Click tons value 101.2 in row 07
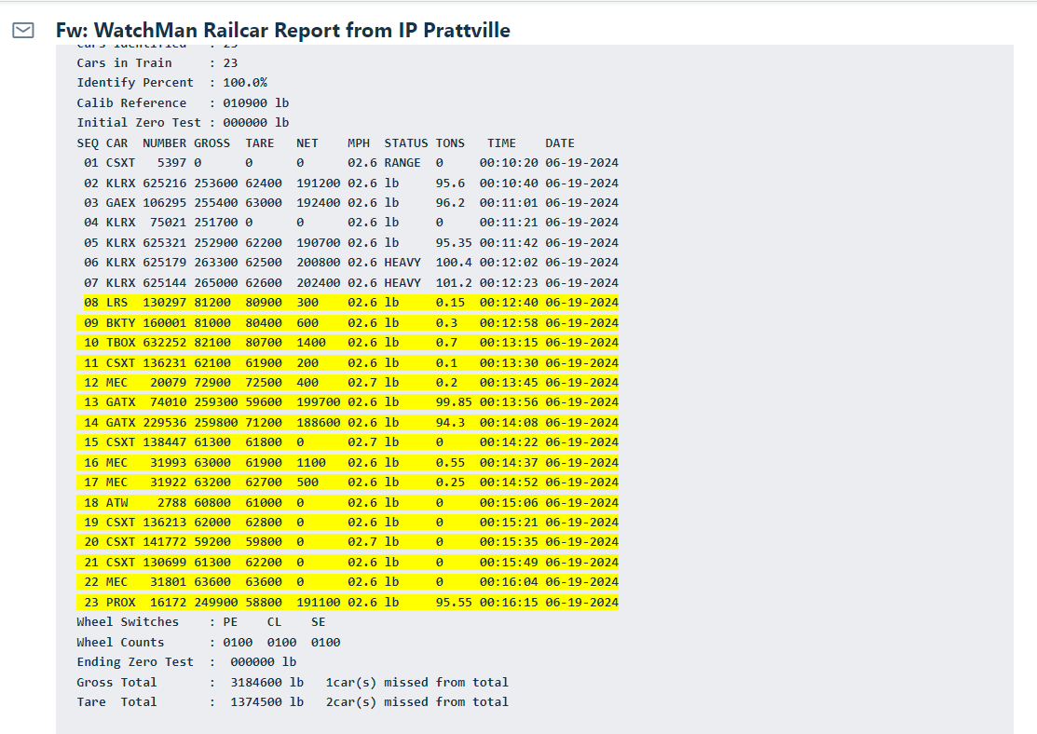The image size is (1037, 734). 454,283
